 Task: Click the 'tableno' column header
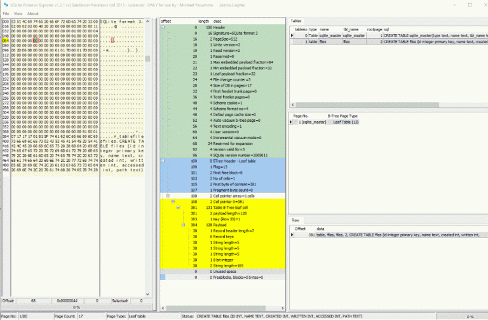[301, 30]
